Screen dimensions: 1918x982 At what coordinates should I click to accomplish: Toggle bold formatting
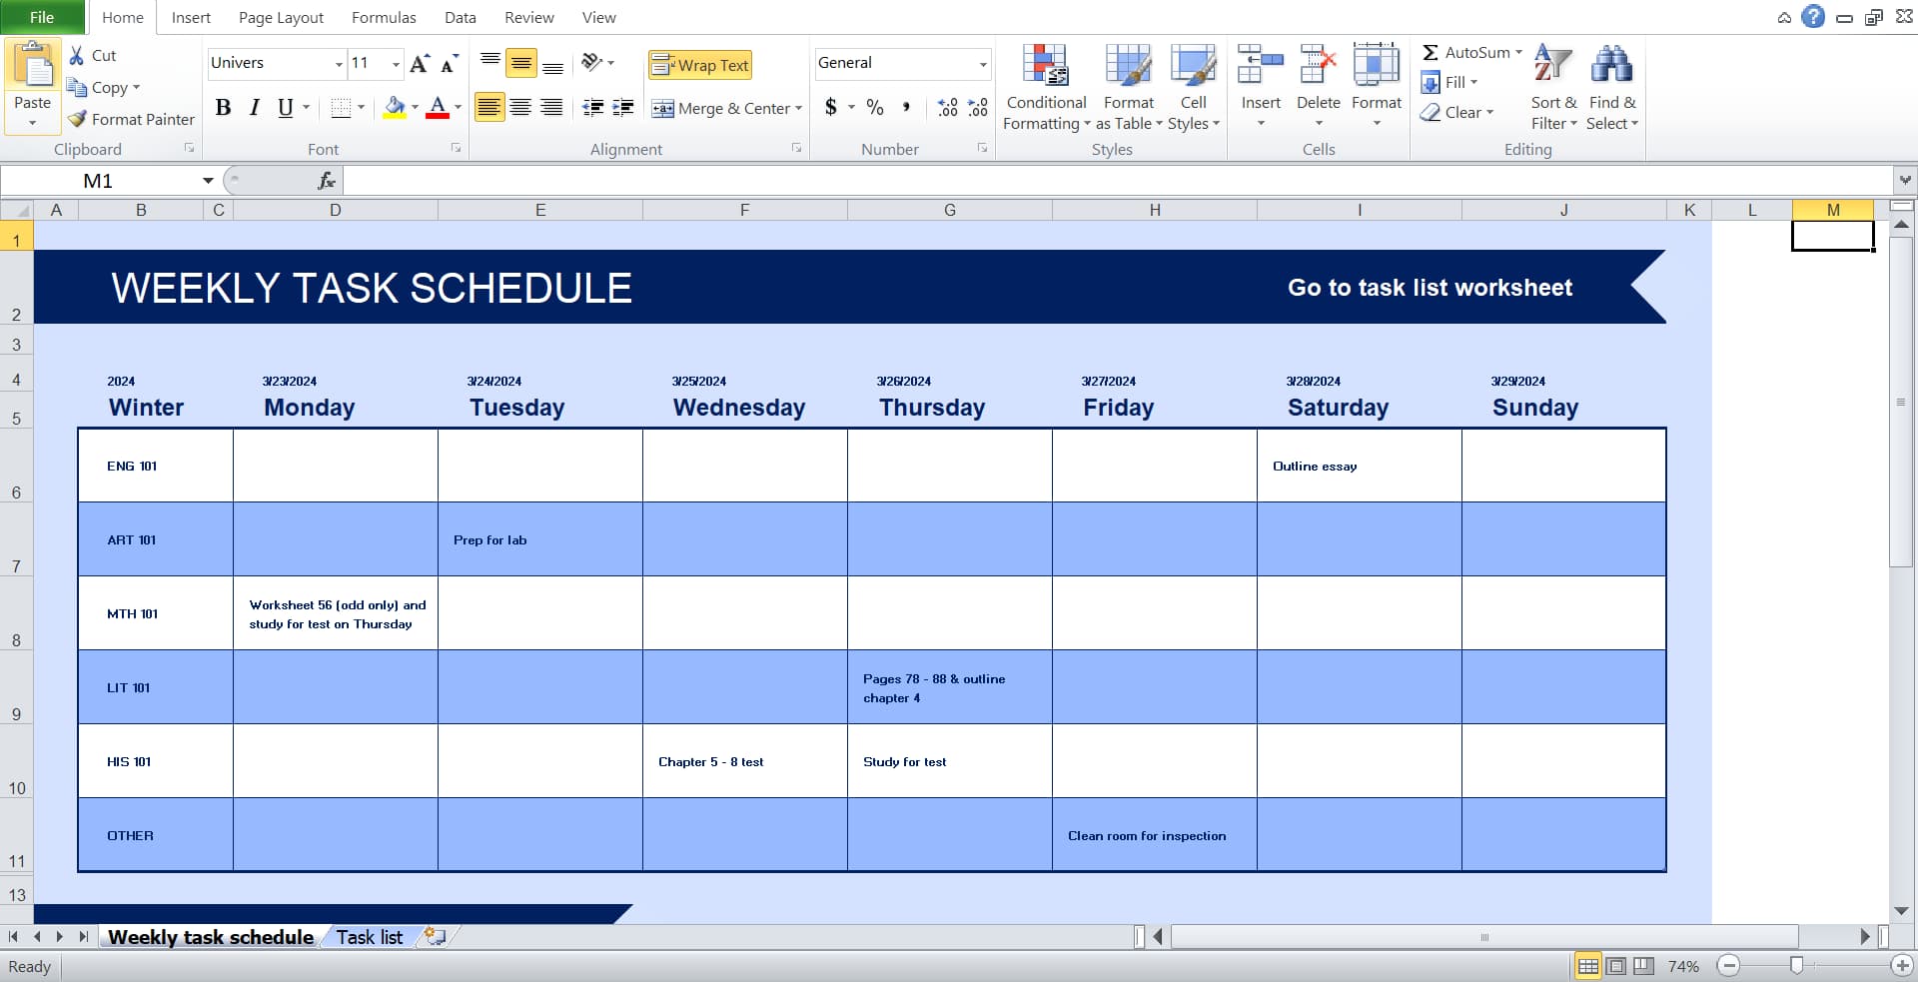(223, 108)
